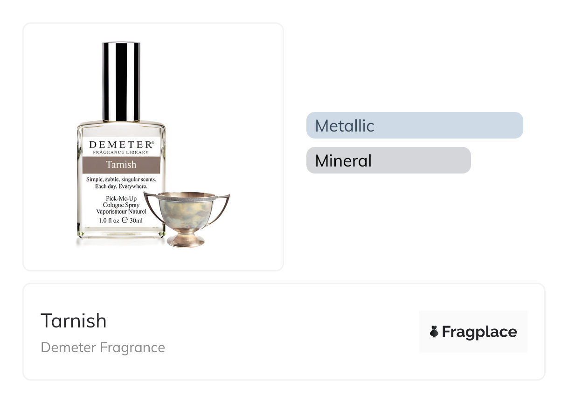Open the Demeter Fragrance brand link
Image resolution: width=568 pixels, height=403 pixels.
click(103, 347)
